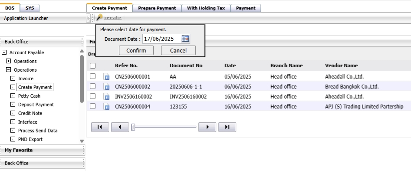
Task: Confirm the payment date
Action: coord(136,50)
